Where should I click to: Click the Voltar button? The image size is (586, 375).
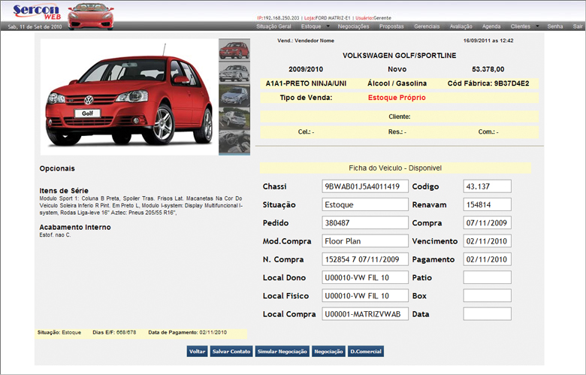[197, 352]
